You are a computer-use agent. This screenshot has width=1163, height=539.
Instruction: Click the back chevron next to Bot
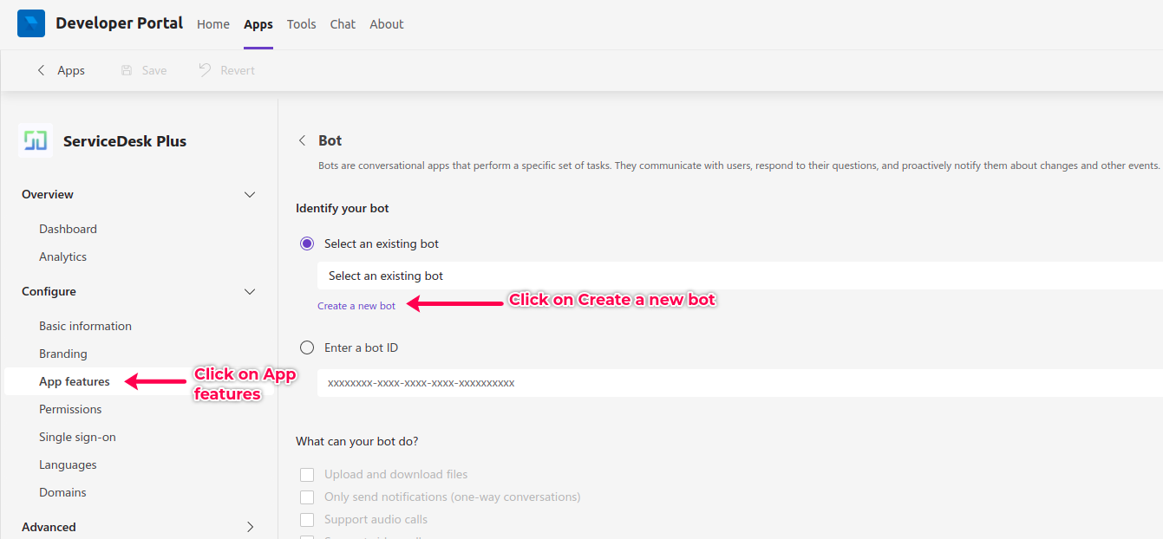tap(302, 140)
